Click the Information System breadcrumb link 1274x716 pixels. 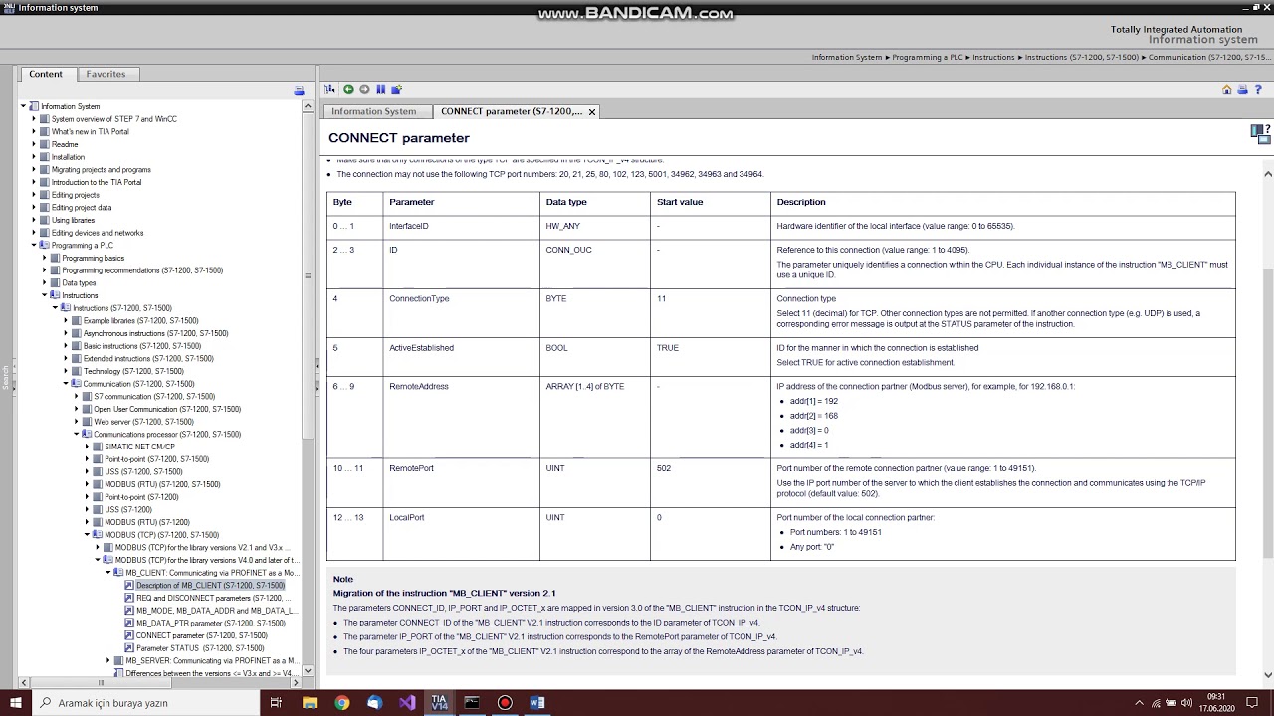pos(847,57)
